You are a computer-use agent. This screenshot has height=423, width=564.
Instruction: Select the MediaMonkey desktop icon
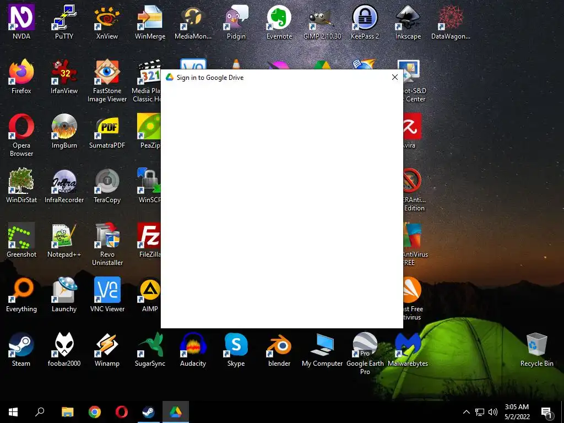193,21
